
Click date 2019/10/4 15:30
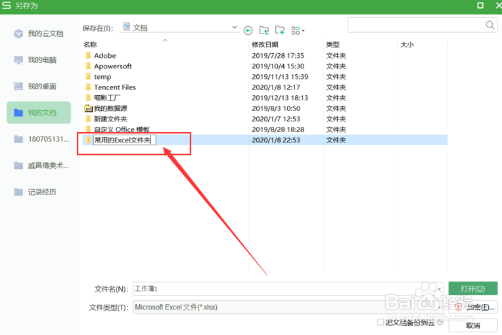click(x=278, y=66)
